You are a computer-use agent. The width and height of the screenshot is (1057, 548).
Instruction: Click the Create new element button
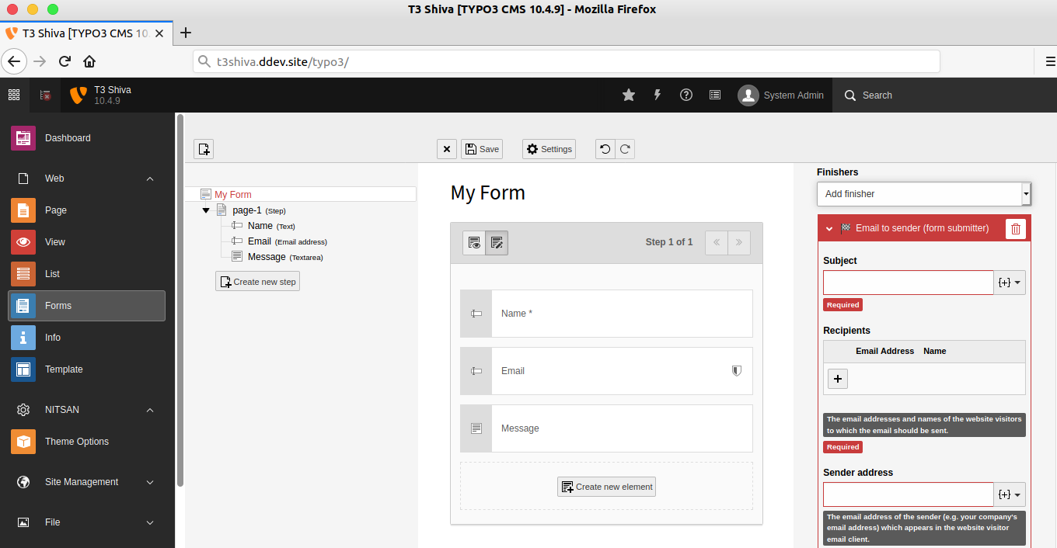[x=606, y=487]
